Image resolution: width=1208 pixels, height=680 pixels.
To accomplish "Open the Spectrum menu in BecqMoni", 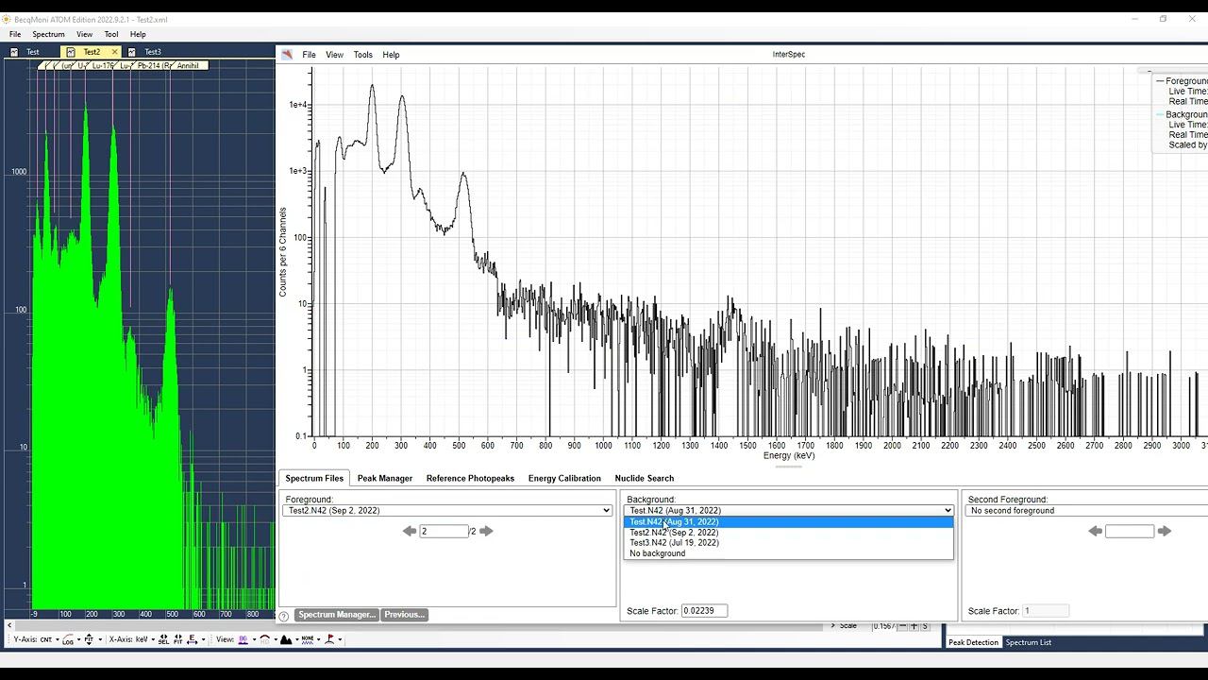I will click(48, 34).
